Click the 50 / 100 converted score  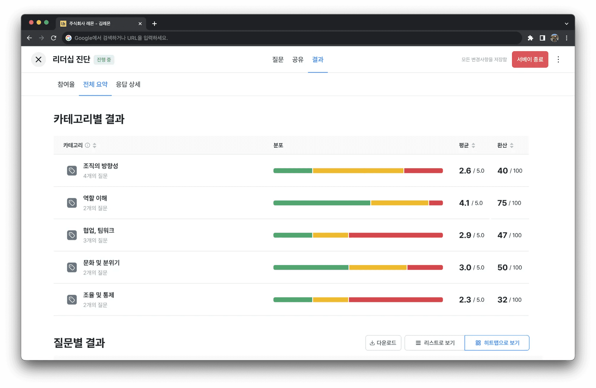click(x=510, y=267)
